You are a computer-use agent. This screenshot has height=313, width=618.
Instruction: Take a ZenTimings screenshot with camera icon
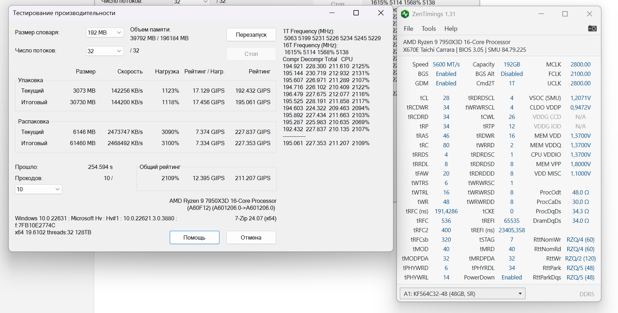592,28
